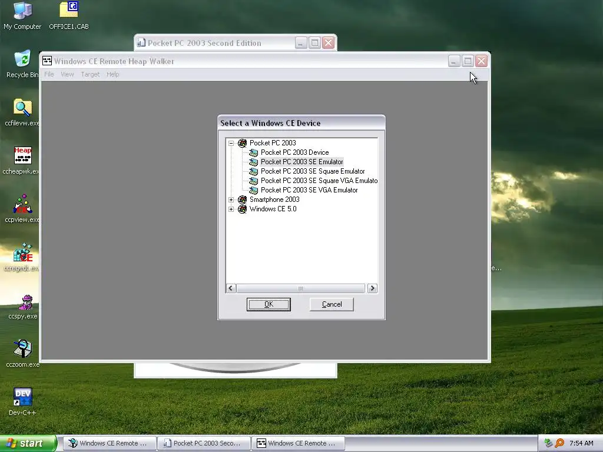Viewport: 603px width, 452px height.
Task: Close the Pocket PC 2003 Second Edition window
Action: coord(329,42)
